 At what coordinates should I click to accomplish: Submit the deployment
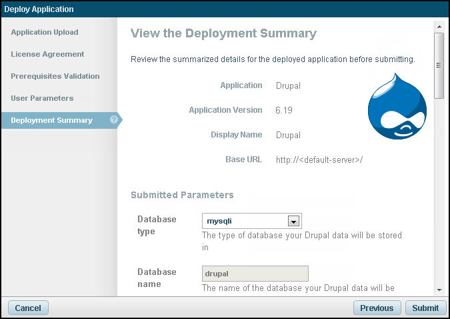pos(425,308)
